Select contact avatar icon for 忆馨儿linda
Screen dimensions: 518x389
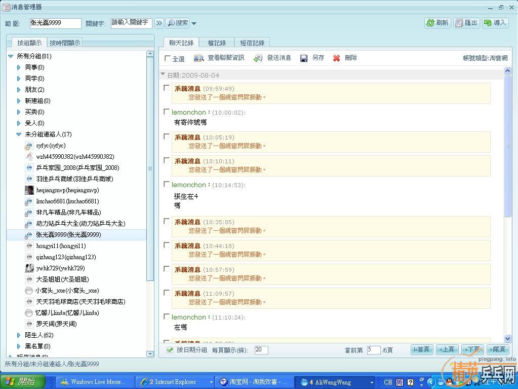(29, 313)
